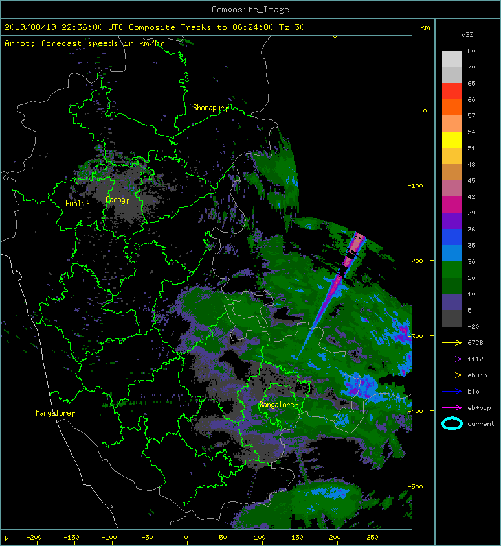
Task: Click the purple 111V track arrow in legend
Action: [452, 359]
